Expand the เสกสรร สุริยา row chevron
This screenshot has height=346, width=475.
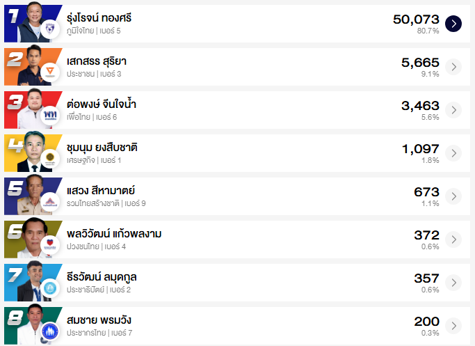[453, 67]
